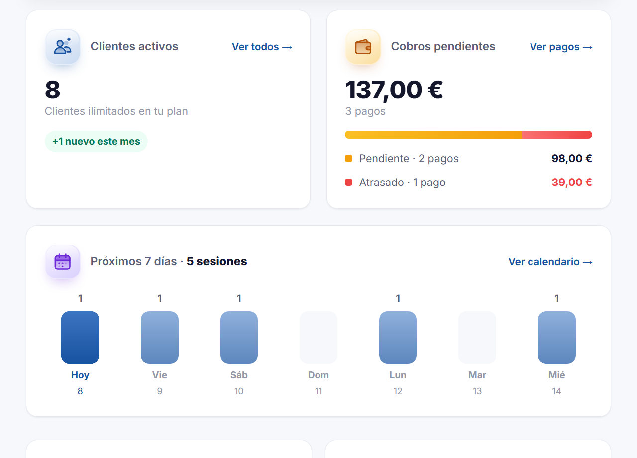Image resolution: width=637 pixels, height=458 pixels.
Task: Click the Mié day label
Action: pos(557,375)
